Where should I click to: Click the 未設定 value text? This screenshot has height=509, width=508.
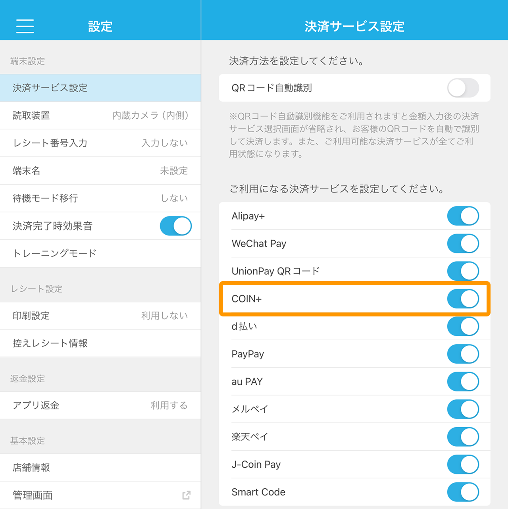point(174,171)
